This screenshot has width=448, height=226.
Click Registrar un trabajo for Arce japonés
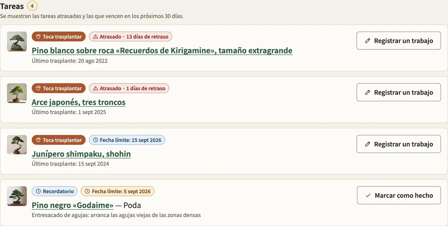click(399, 92)
